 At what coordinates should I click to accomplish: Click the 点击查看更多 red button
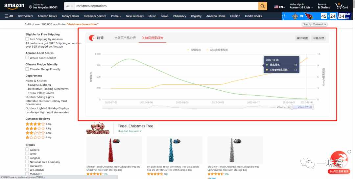pos(339,171)
